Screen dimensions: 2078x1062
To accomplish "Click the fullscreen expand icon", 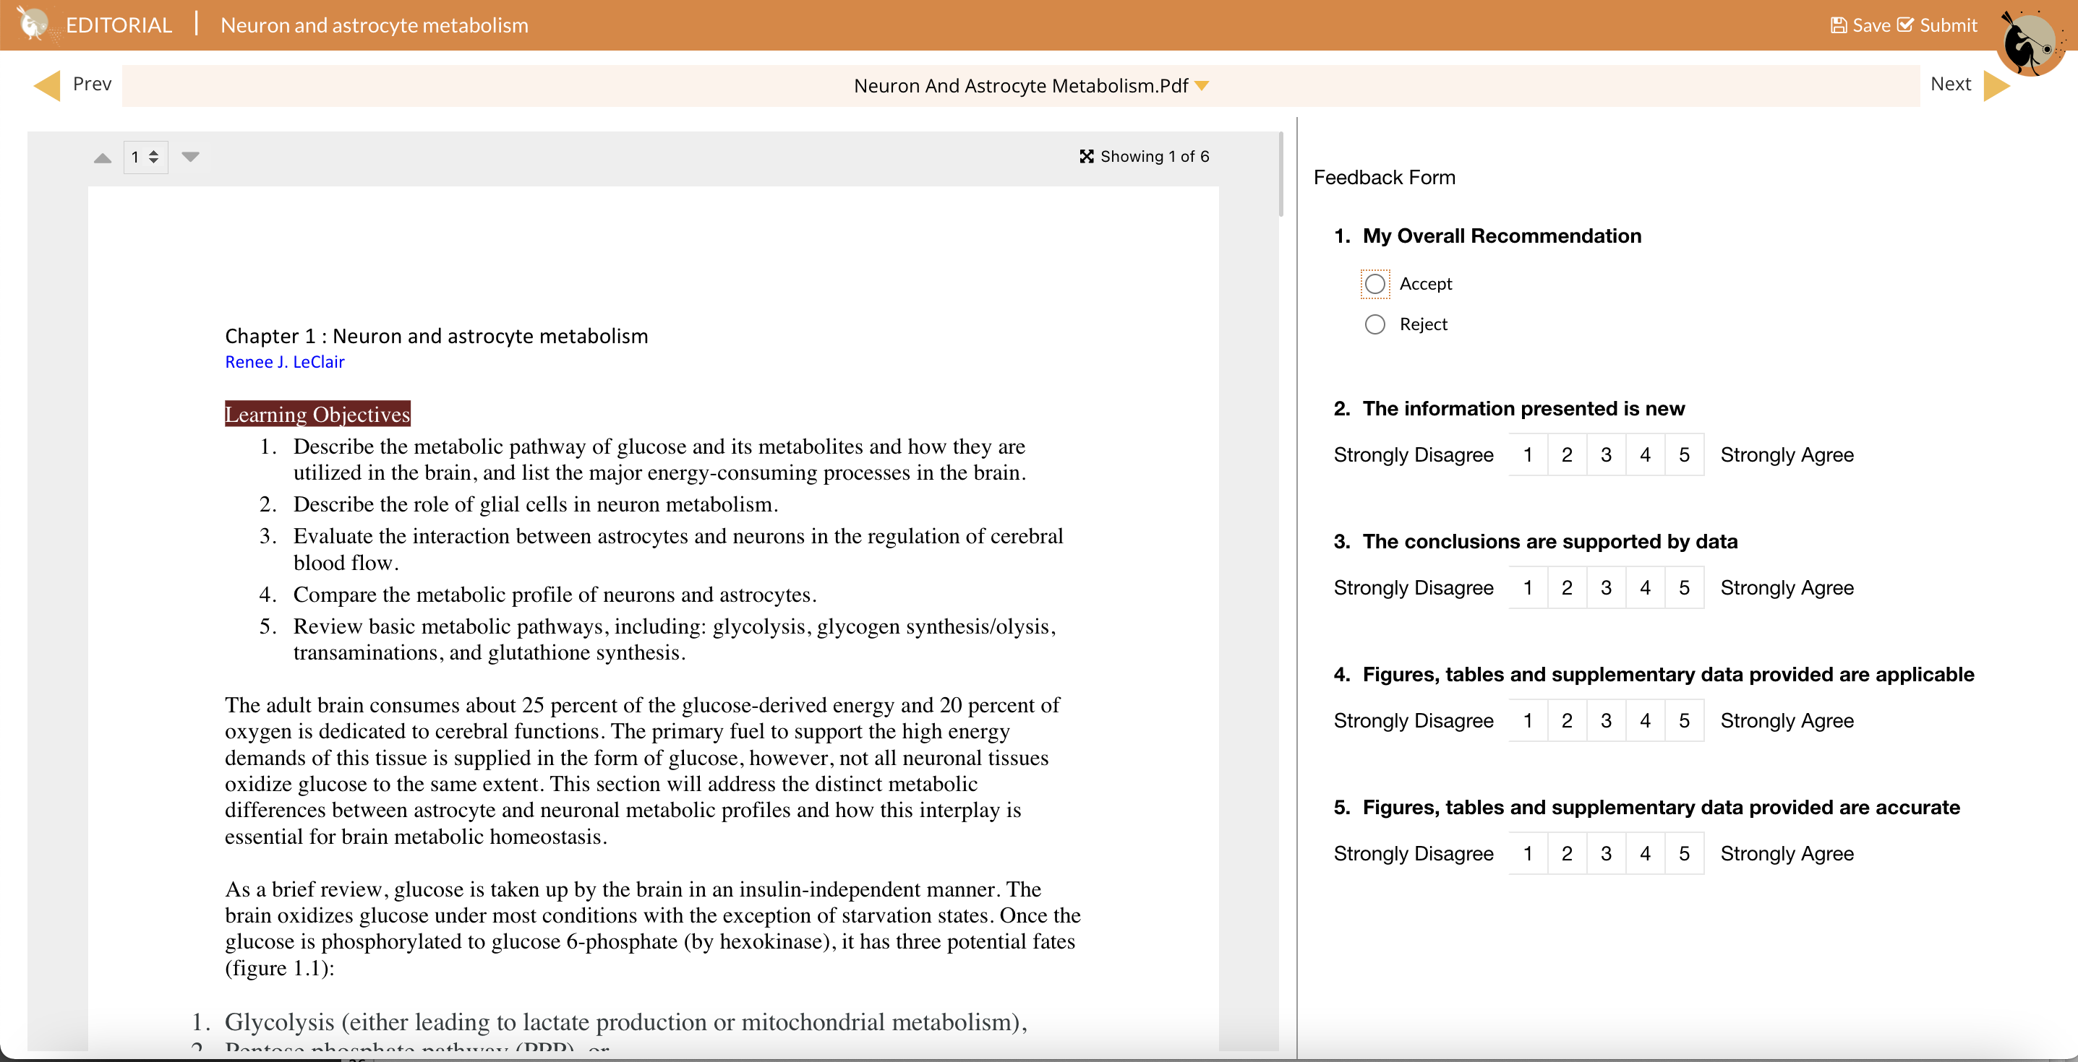I will (x=1087, y=156).
